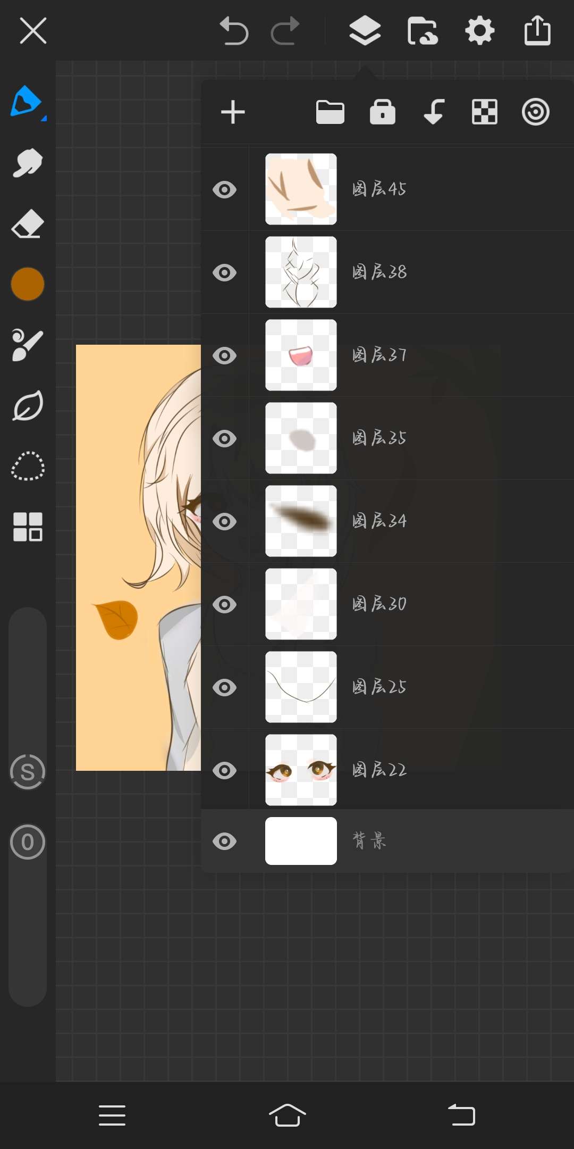This screenshot has width=574, height=1149.
Task: Close the canvas with the X icon
Action: click(x=33, y=30)
